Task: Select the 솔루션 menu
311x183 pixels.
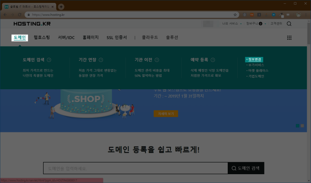Action: coord(172,38)
